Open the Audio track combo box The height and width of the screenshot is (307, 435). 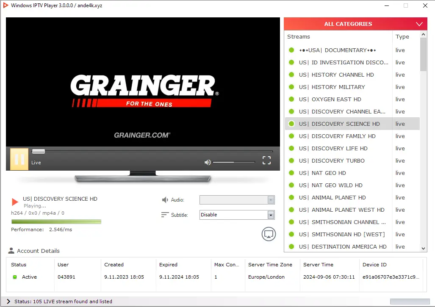point(237,200)
